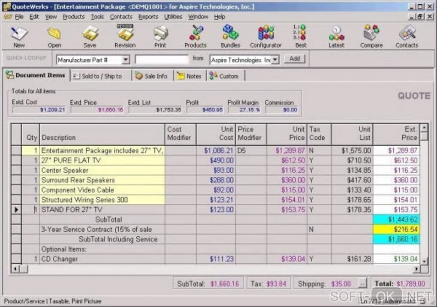The width and height of the screenshot is (437, 307).
Task: Open the Bundles toolbar icon
Action: [x=230, y=36]
